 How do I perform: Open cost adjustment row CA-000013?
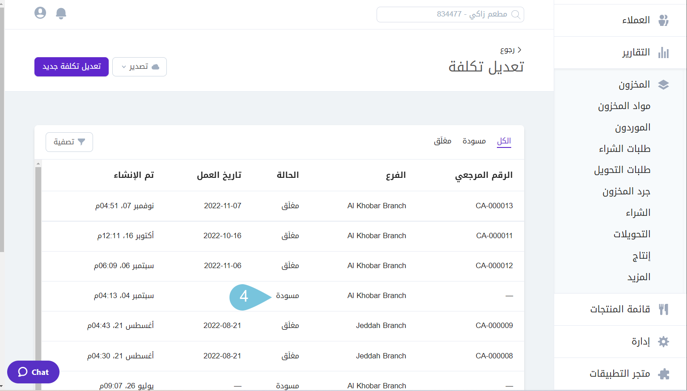(494, 206)
